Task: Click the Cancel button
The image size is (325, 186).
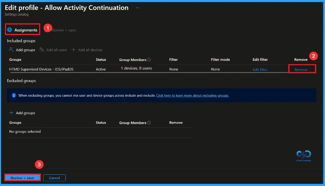Action: pos(54,178)
